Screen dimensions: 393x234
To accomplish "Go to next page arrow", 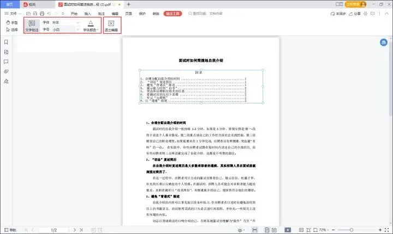I will [74, 230].
